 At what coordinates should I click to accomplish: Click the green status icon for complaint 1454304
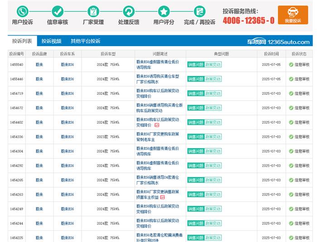[291, 151]
